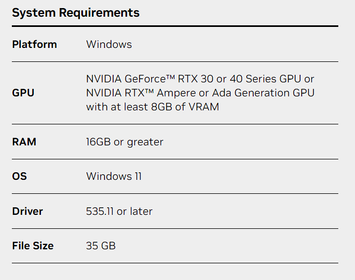The height and width of the screenshot is (280, 355).
Task: Click the GPU row label
Action: point(23,93)
